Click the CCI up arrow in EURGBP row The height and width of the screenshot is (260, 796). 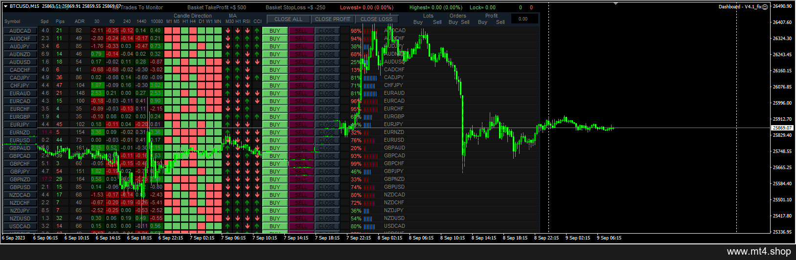(257, 117)
